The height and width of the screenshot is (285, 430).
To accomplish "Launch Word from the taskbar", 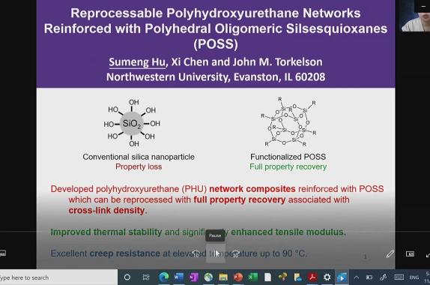I will point(178,277).
